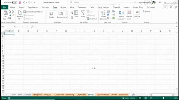The image size is (179, 100).
Task: Switch to the Power Pivot tab
Action: (138, 7)
